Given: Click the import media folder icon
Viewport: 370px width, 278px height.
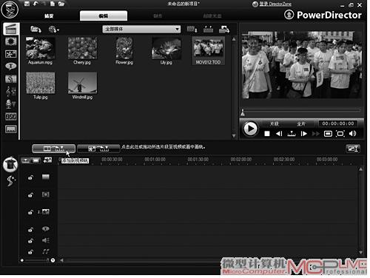Looking at the screenshot, I should coord(36,30).
